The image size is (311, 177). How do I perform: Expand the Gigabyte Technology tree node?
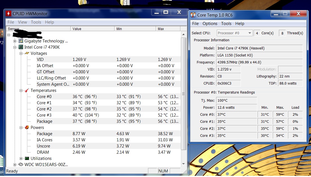coord(15,41)
